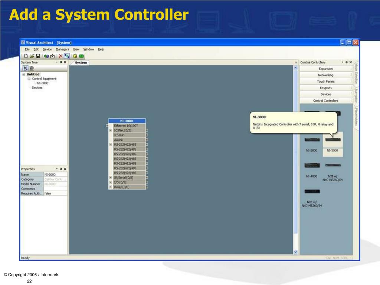Open the Edit menu
Screen dimensions: 380x285
coord(36,49)
